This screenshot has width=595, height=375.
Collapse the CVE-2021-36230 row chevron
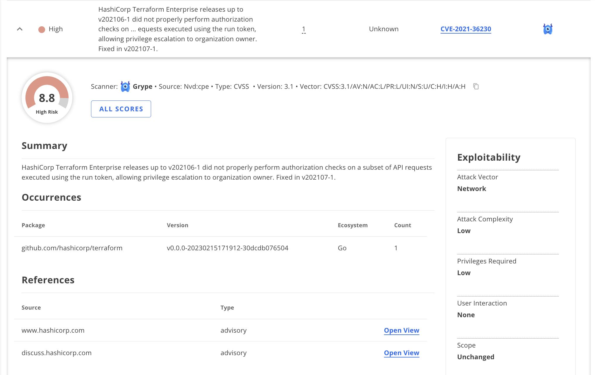pyautogui.click(x=20, y=29)
